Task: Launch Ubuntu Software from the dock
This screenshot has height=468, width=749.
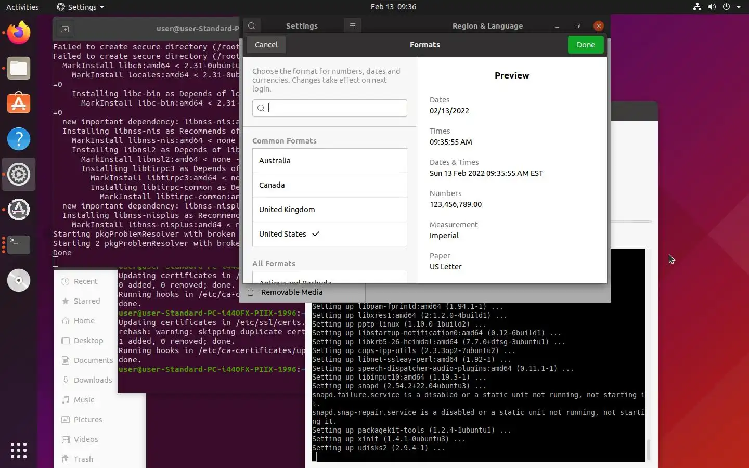Action: (x=19, y=103)
